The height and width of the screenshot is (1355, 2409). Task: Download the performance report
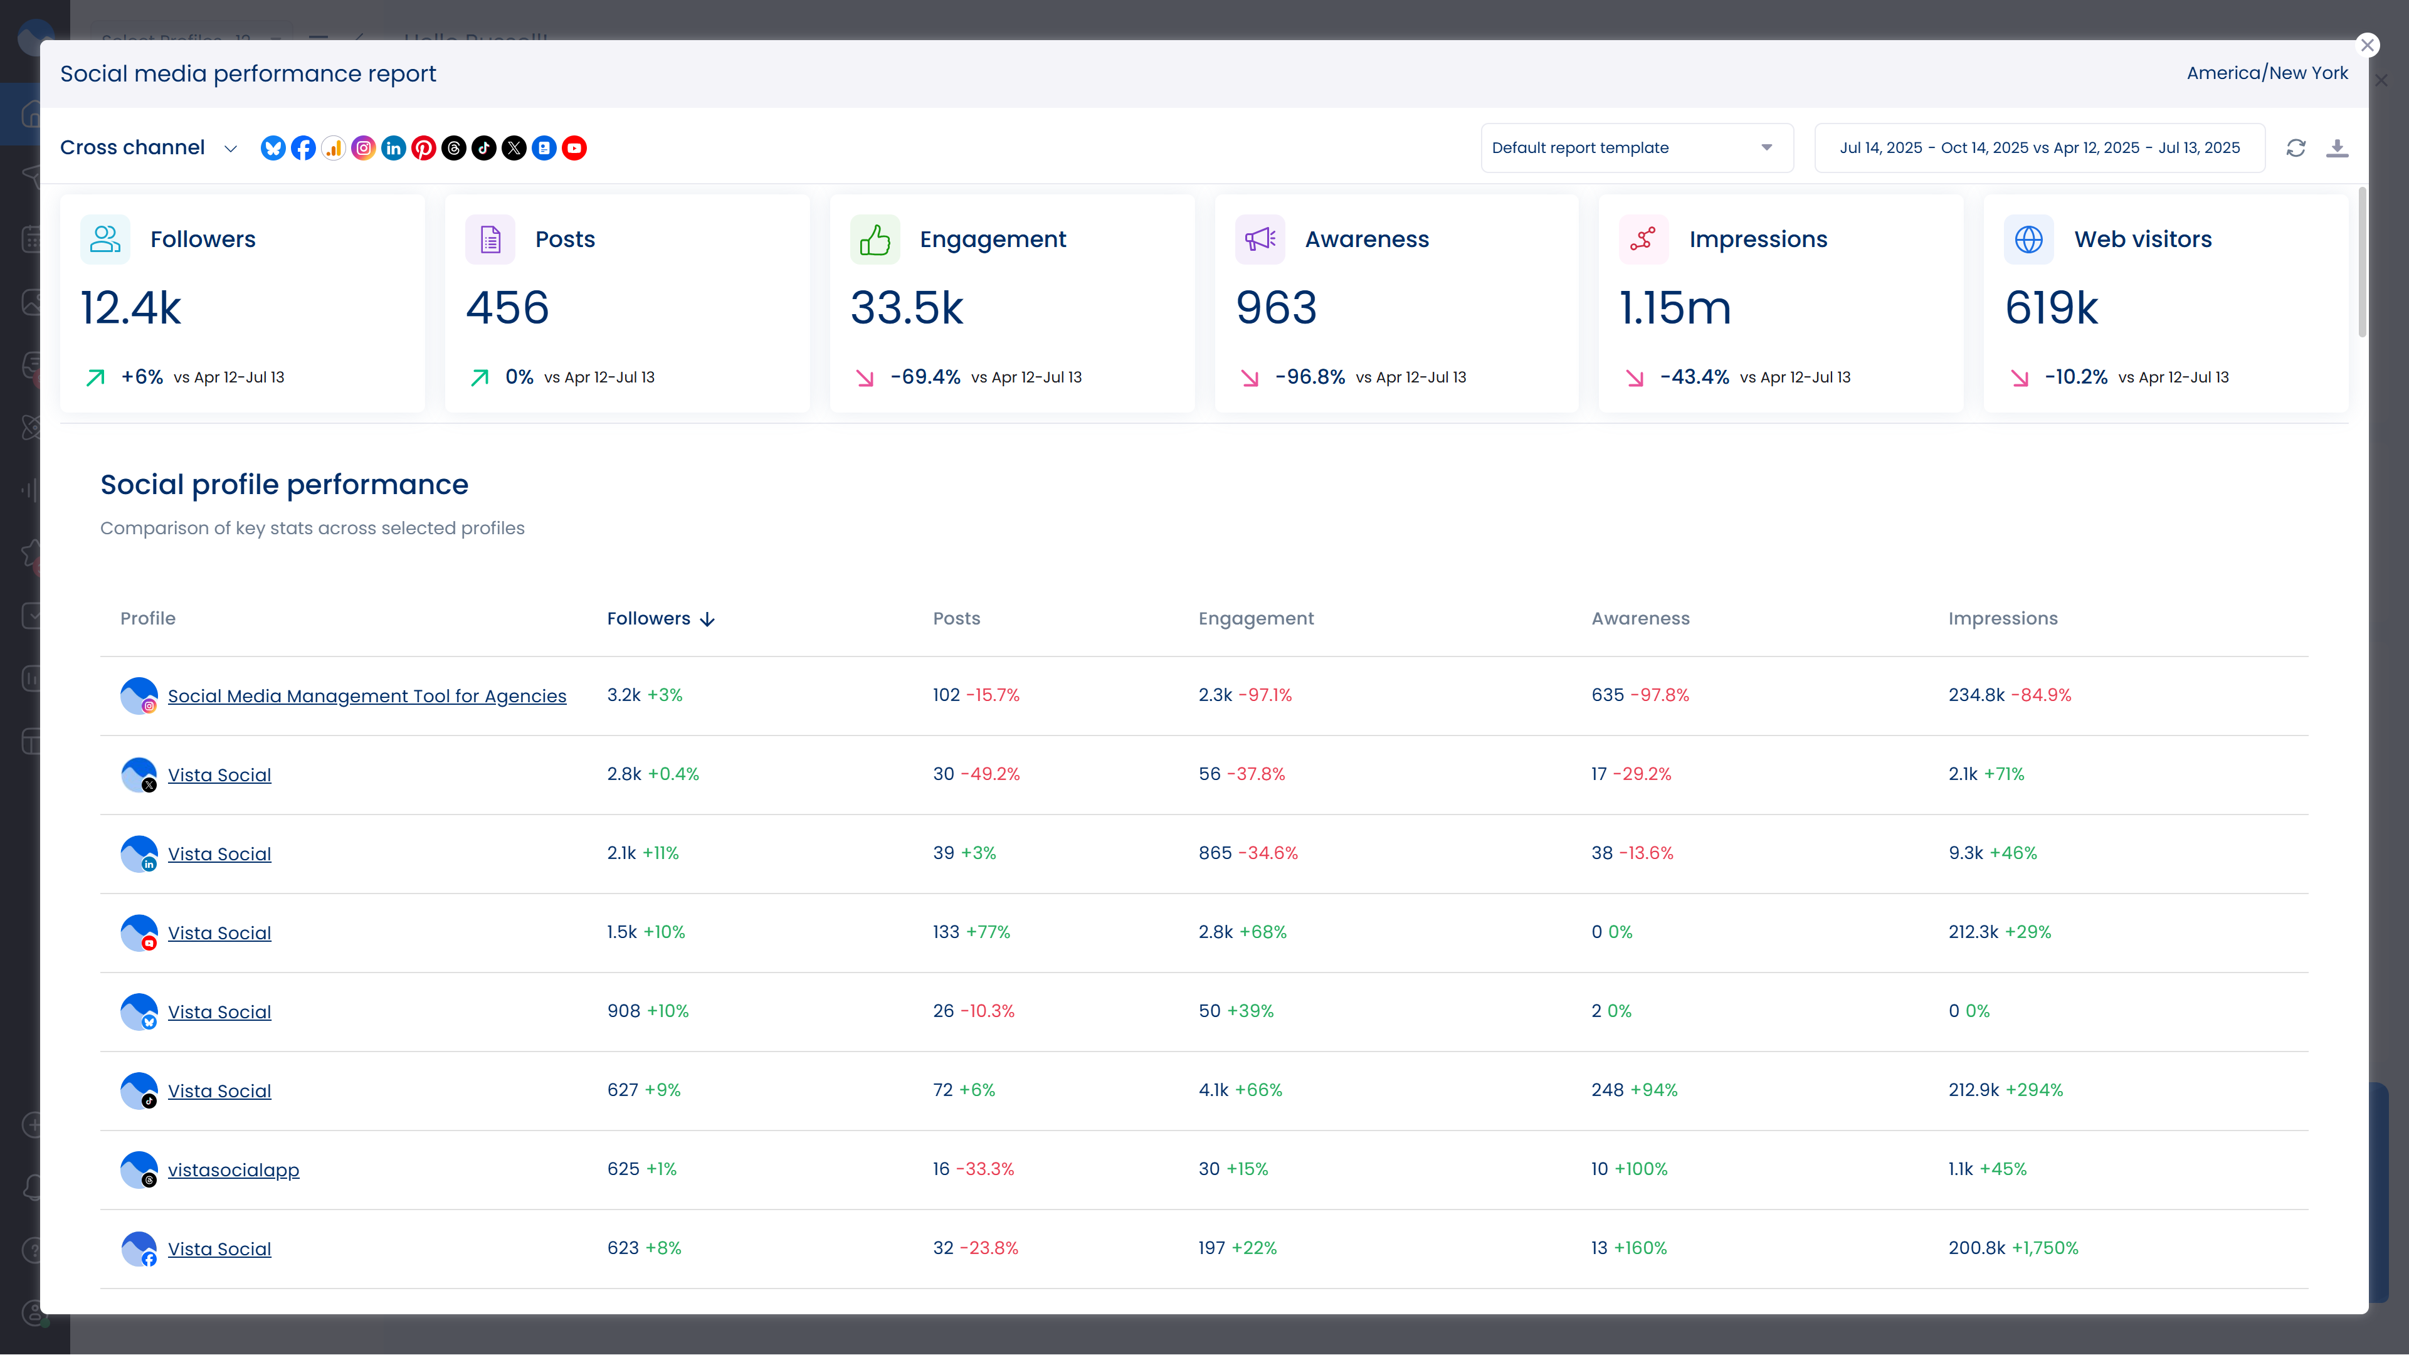coord(2337,148)
